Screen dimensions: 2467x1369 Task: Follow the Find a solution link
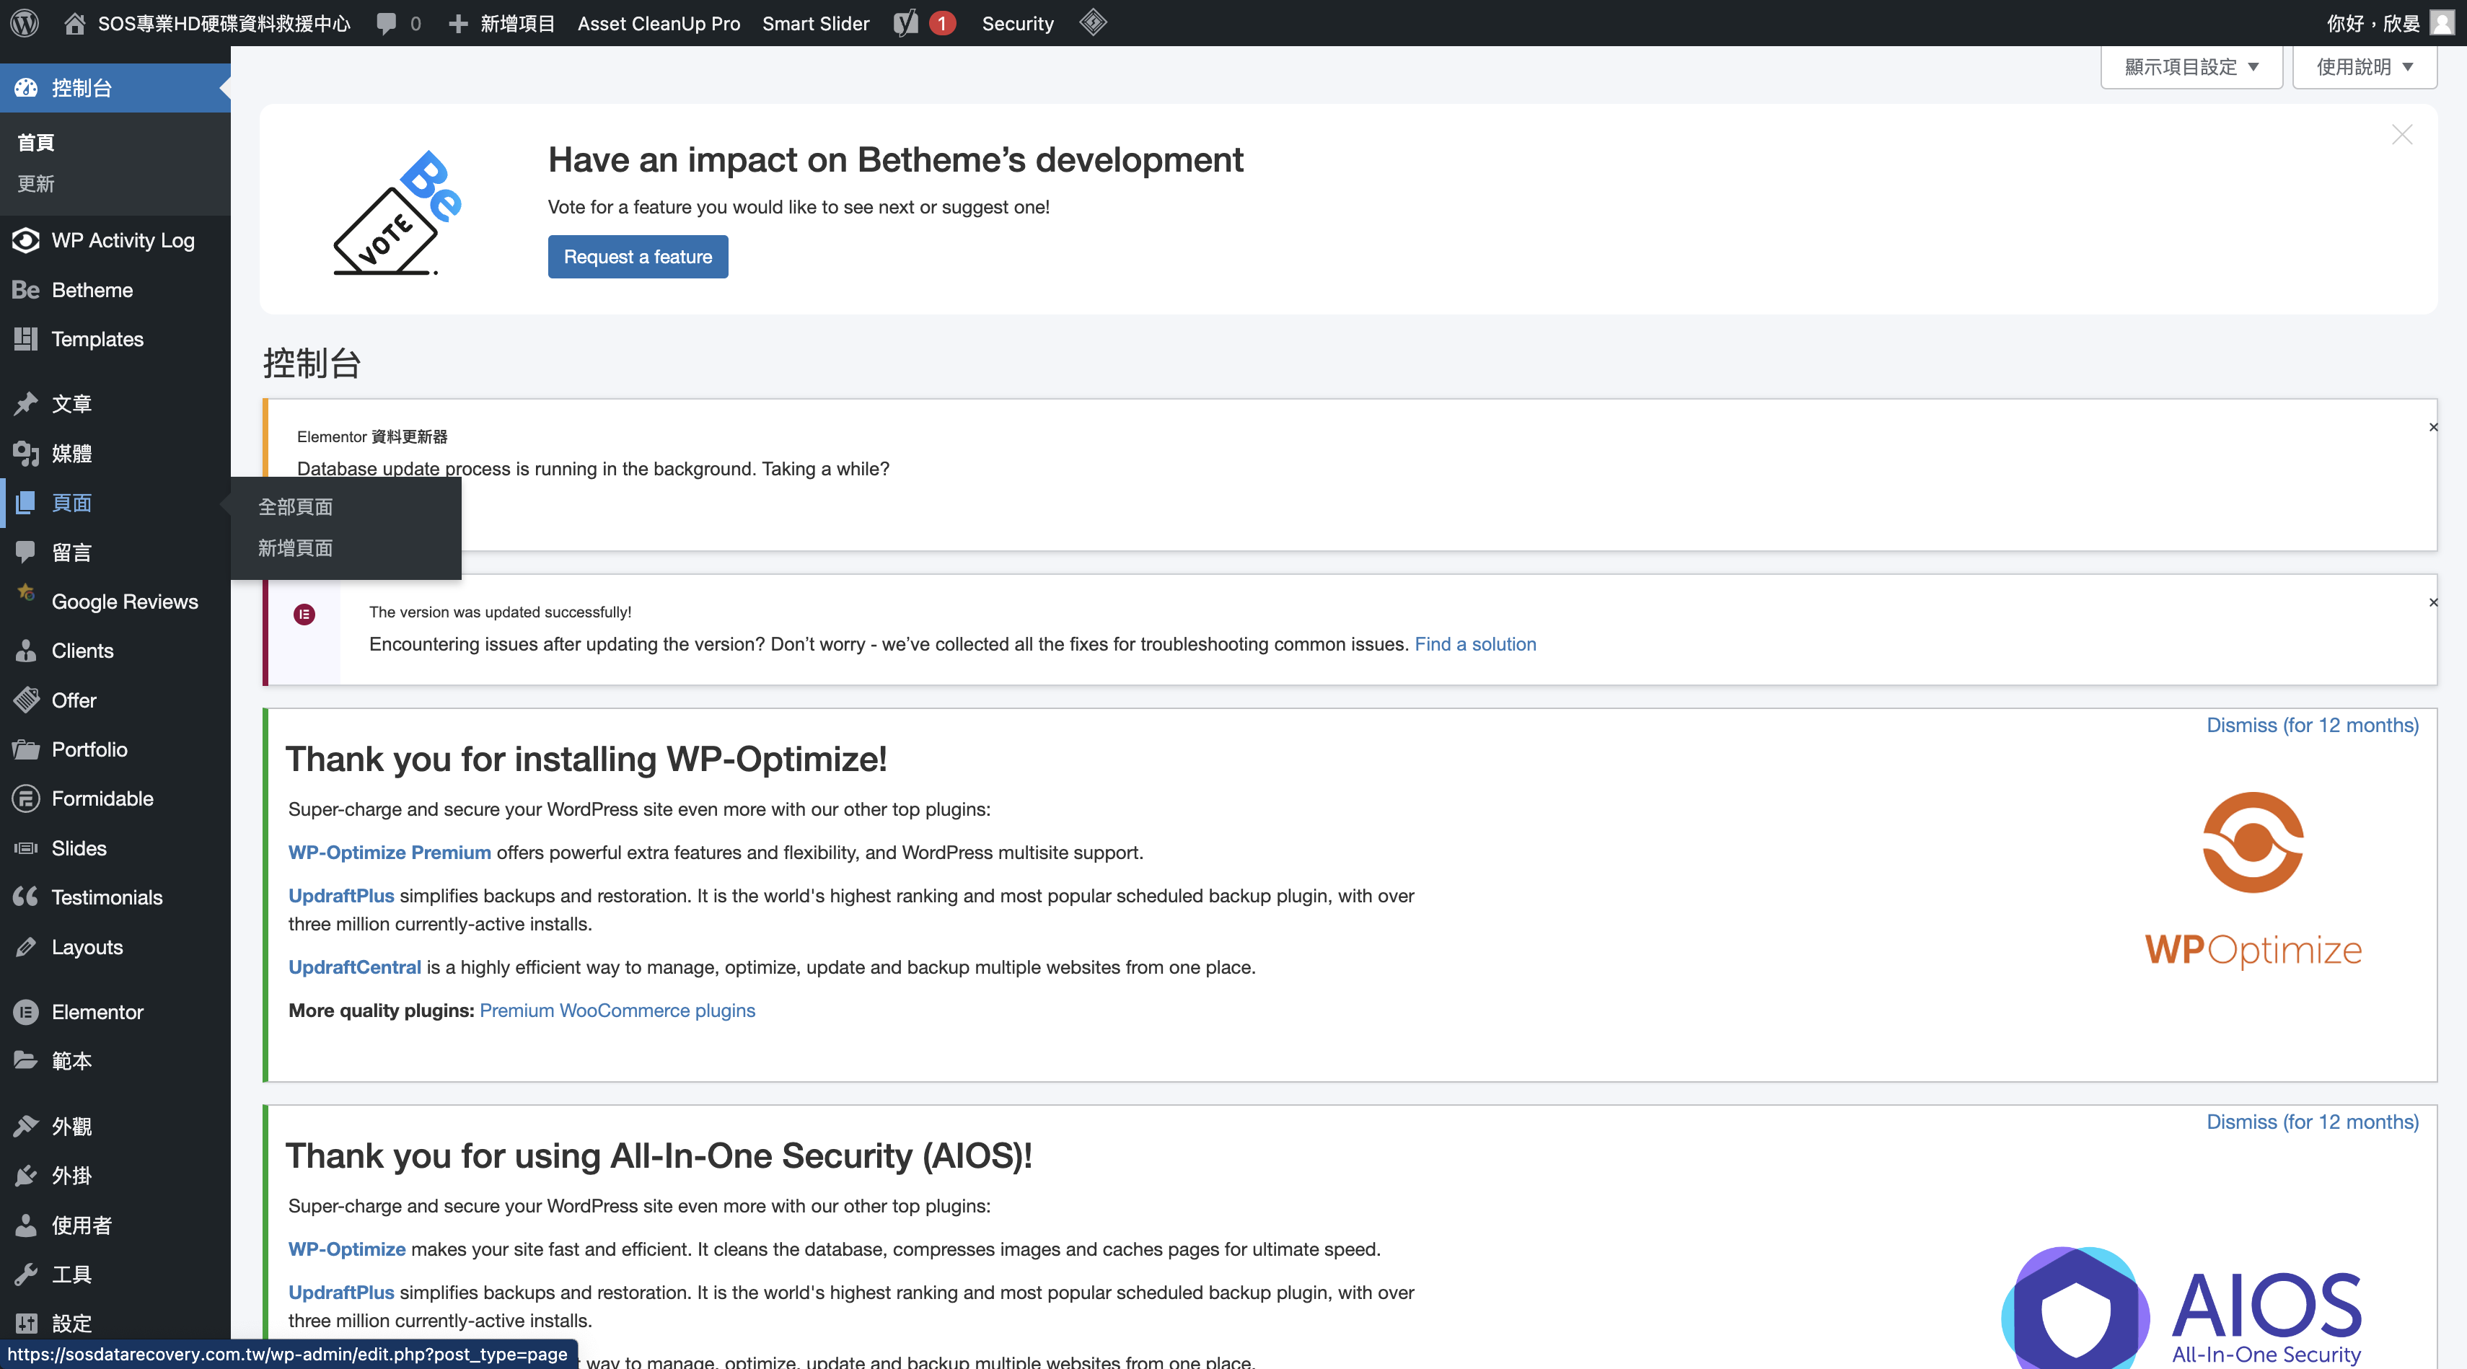click(x=1475, y=644)
